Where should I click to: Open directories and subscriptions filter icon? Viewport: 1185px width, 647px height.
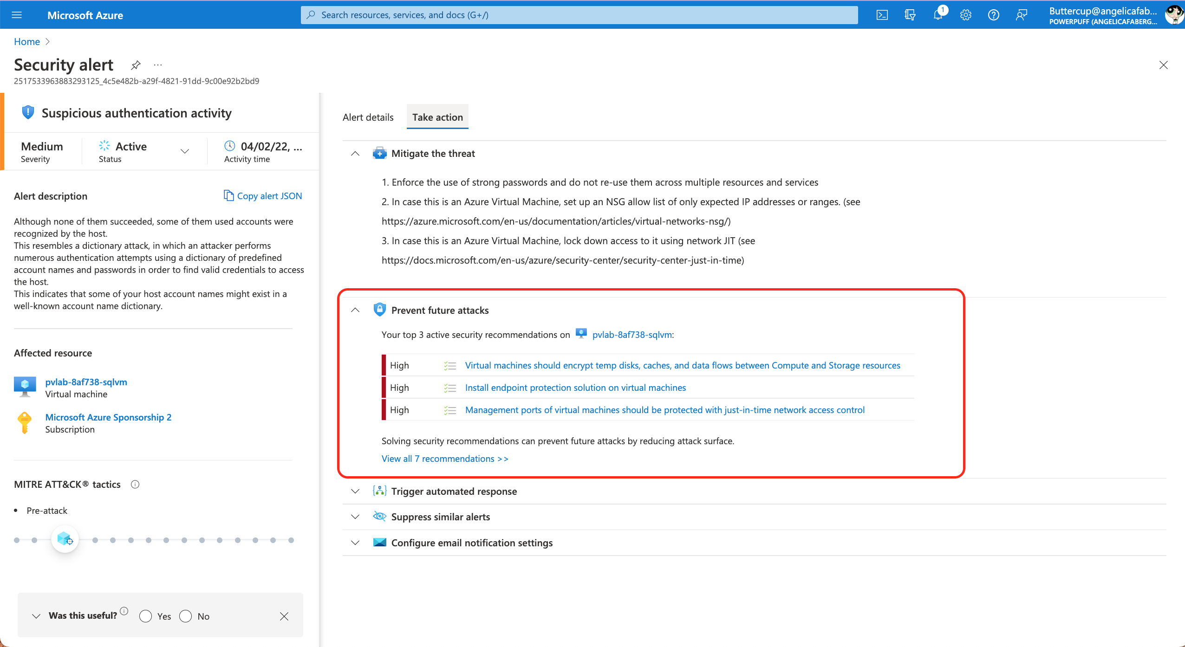[910, 15]
